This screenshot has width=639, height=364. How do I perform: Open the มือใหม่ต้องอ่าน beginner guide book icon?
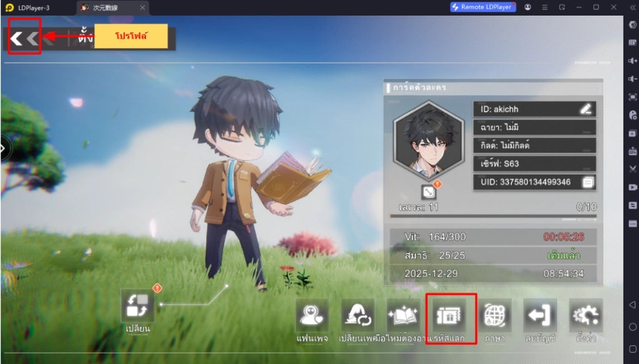click(404, 315)
